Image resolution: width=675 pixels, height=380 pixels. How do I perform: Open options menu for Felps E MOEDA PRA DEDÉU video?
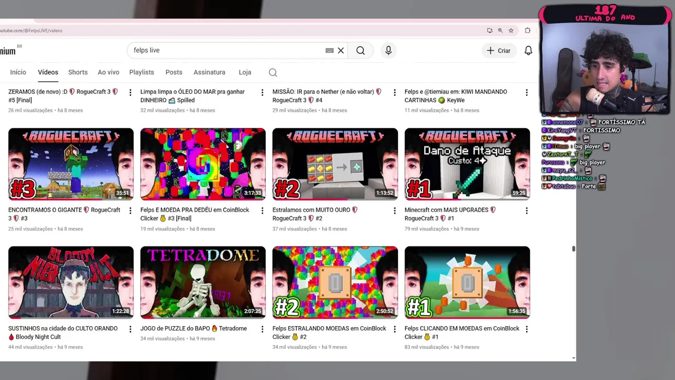coord(262,211)
